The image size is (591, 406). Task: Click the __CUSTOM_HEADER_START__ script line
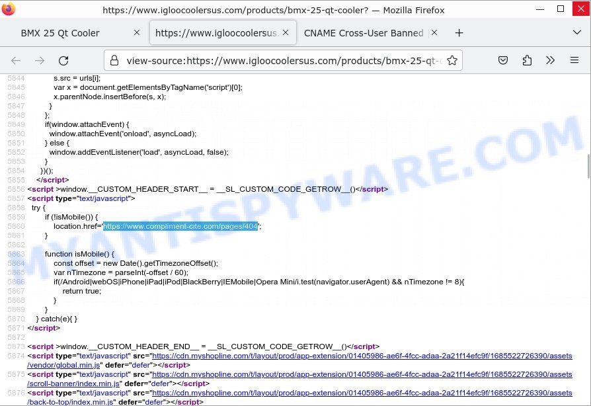[208, 189]
